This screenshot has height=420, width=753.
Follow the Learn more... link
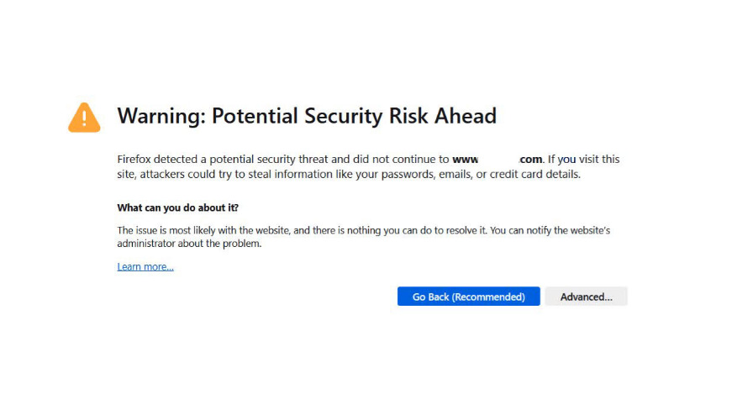(x=145, y=266)
